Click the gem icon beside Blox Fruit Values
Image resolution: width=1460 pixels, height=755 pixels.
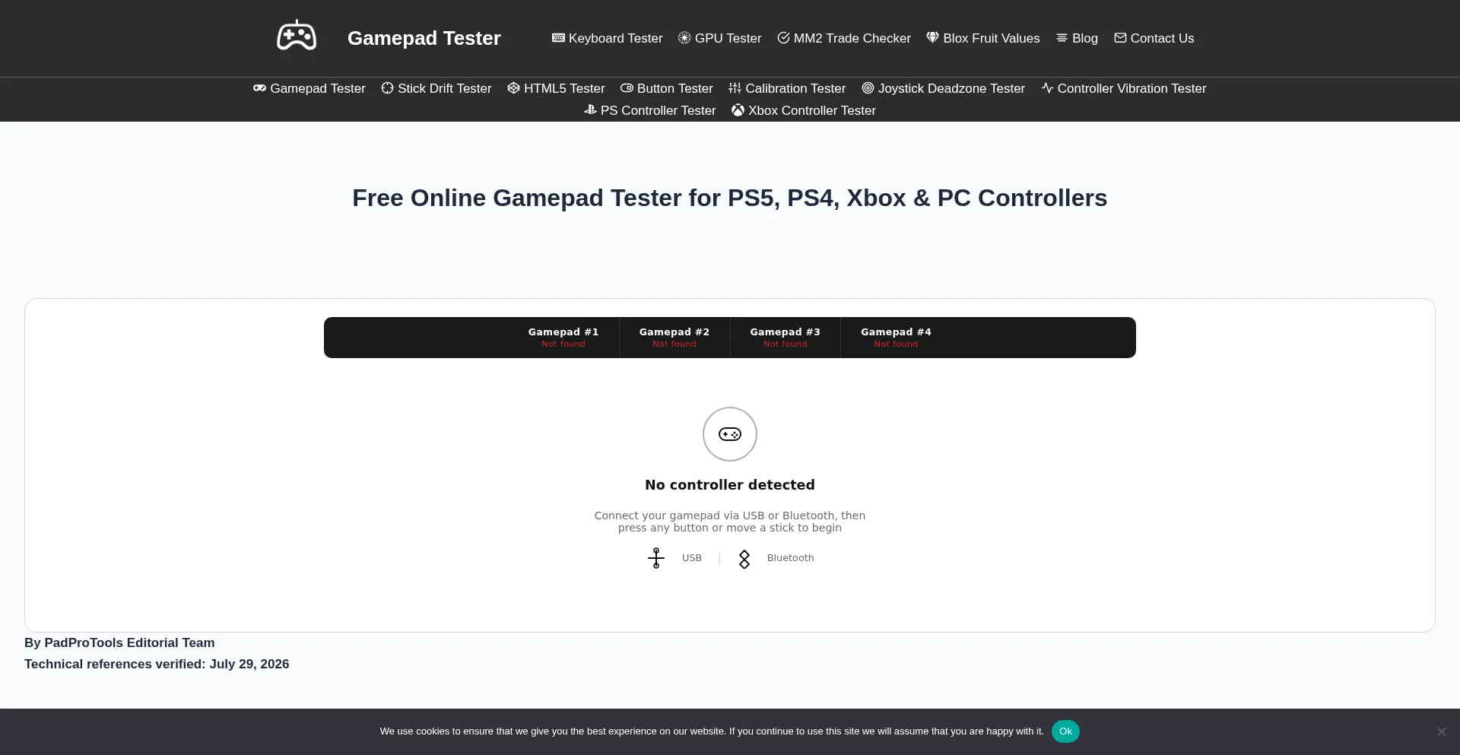tap(933, 38)
